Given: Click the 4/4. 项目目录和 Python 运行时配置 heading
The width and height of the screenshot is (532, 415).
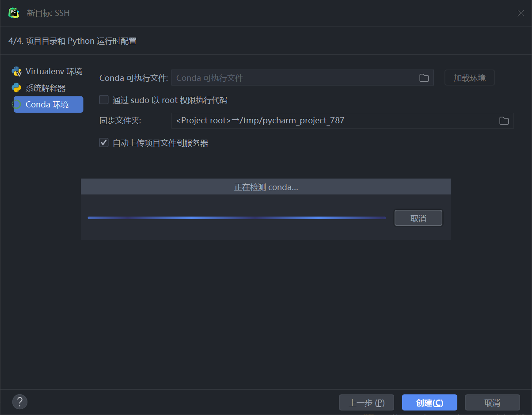Looking at the screenshot, I should pos(72,41).
